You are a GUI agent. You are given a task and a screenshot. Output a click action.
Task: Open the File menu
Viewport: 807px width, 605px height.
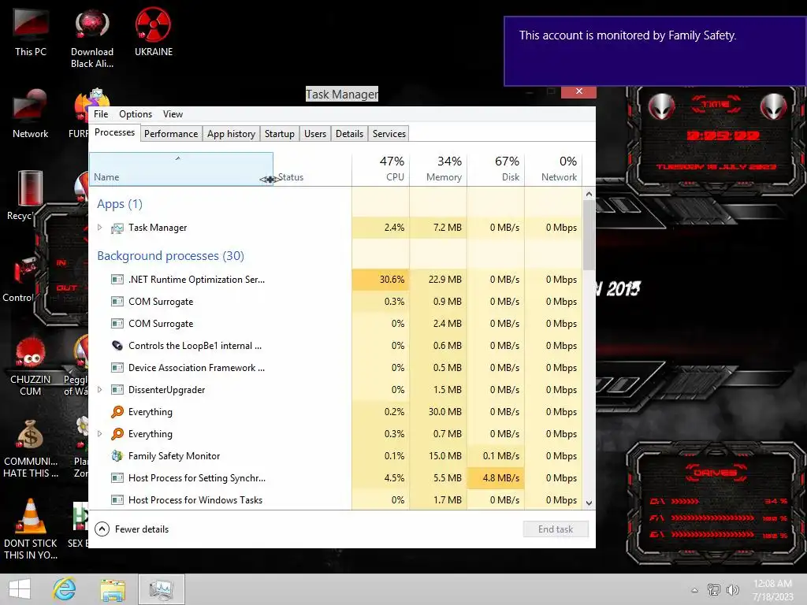point(101,114)
